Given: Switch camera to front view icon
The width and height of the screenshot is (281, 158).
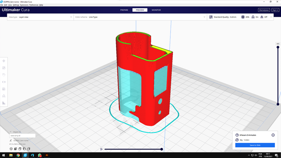Looking at the screenshot, I should pyautogui.click(x=16, y=149).
